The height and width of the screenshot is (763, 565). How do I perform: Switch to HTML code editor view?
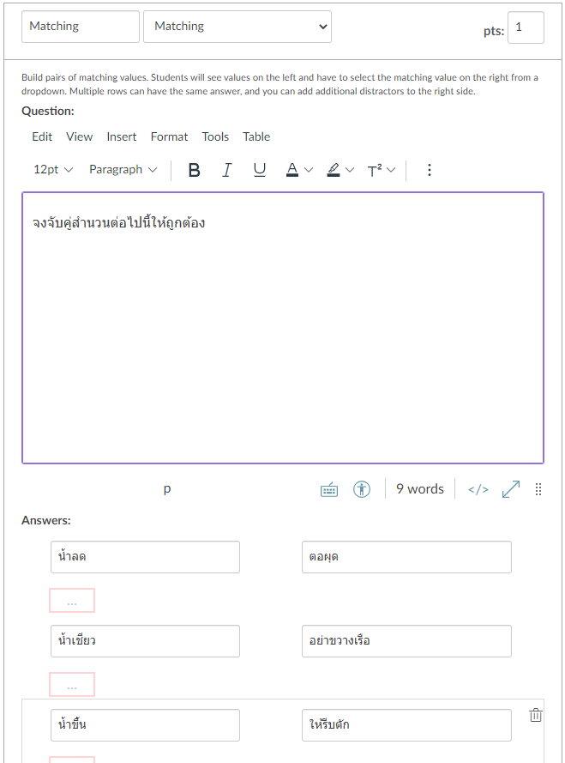(478, 489)
